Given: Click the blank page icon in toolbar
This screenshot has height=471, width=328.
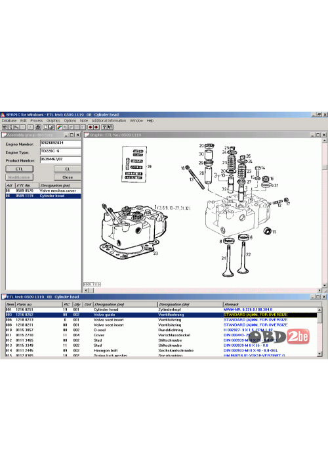Looking at the screenshot, I should (45, 127).
